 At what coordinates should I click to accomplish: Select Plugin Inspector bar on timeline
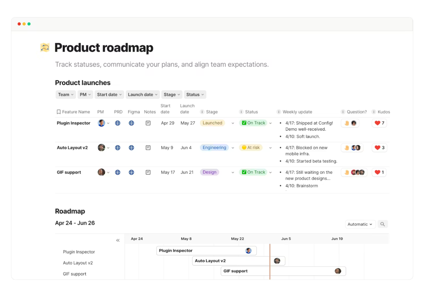(x=206, y=251)
